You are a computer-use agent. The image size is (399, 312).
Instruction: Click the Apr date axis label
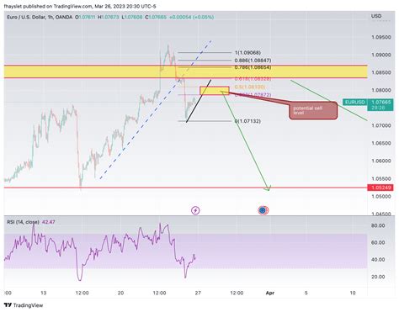269,293
